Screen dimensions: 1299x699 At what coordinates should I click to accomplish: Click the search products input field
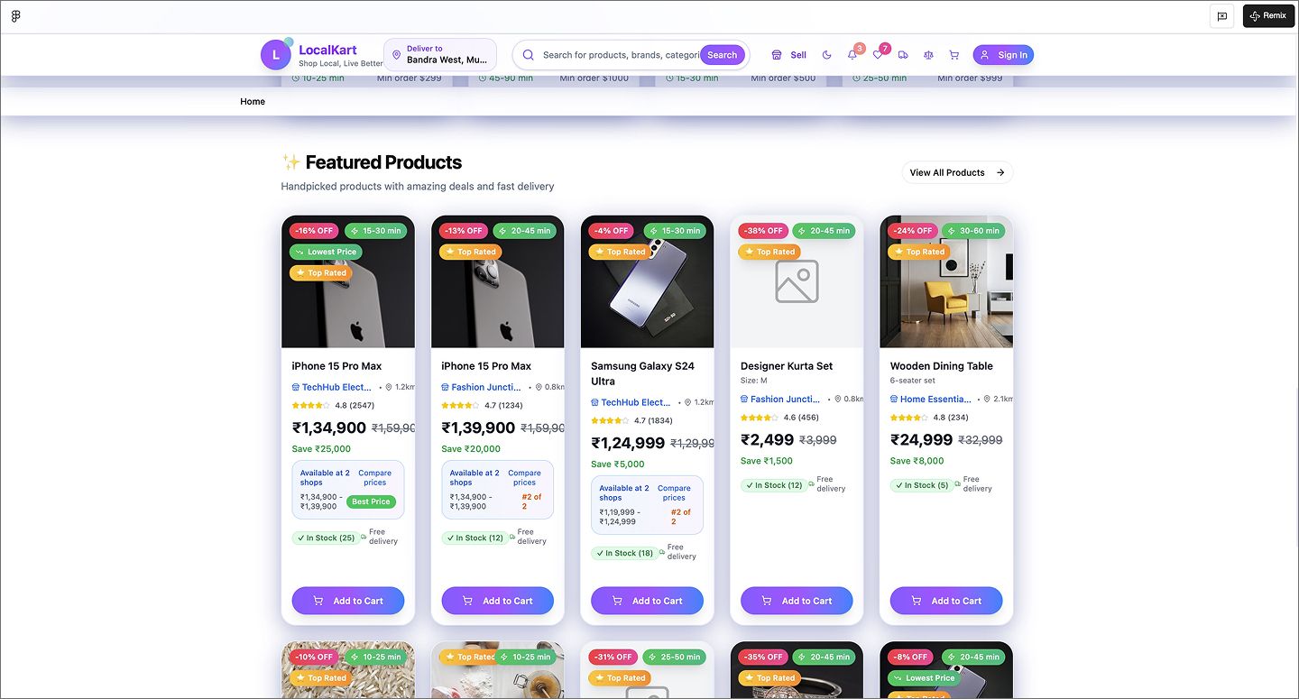click(621, 55)
